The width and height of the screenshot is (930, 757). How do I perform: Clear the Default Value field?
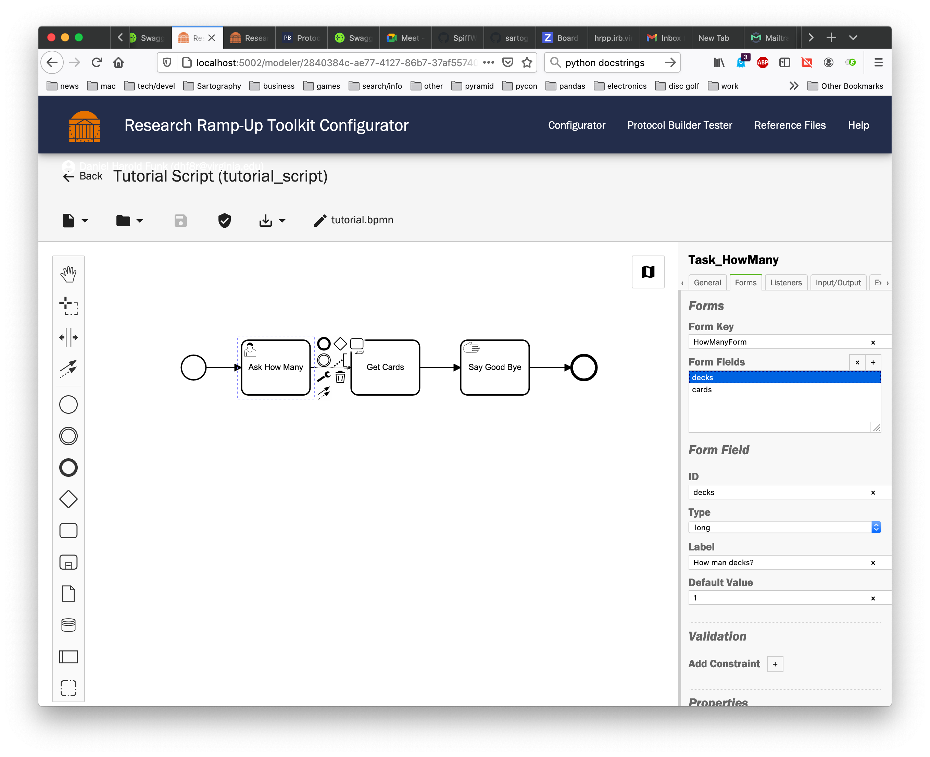(873, 598)
